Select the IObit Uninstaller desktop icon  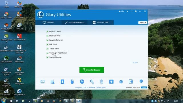tap(6, 59)
